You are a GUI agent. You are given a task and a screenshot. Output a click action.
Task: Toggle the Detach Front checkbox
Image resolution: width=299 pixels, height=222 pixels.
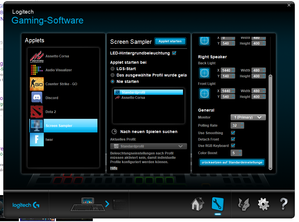click(233, 139)
